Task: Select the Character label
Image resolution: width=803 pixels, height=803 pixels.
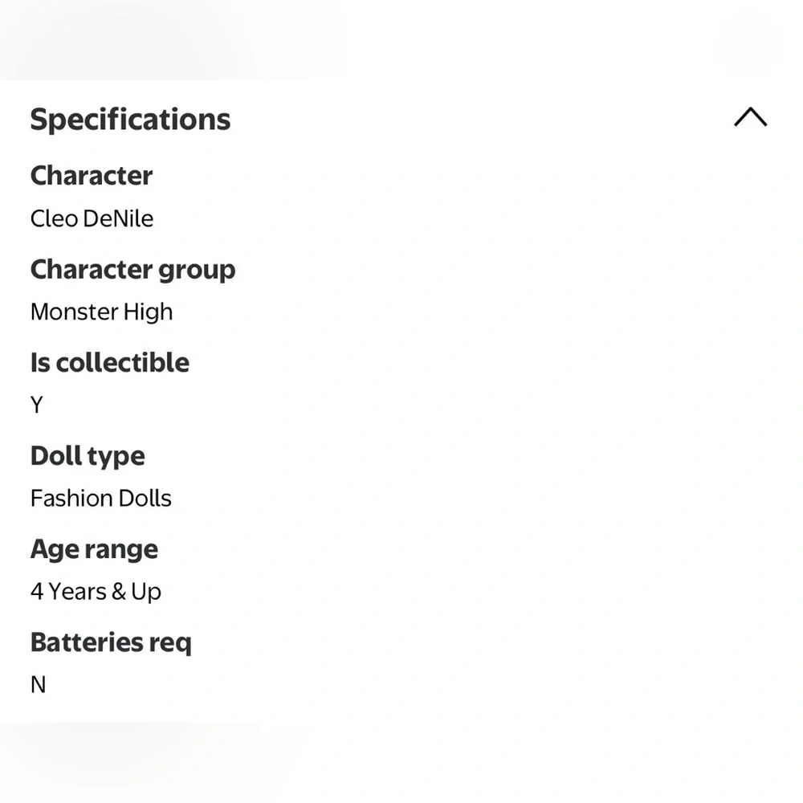Action: tap(91, 176)
